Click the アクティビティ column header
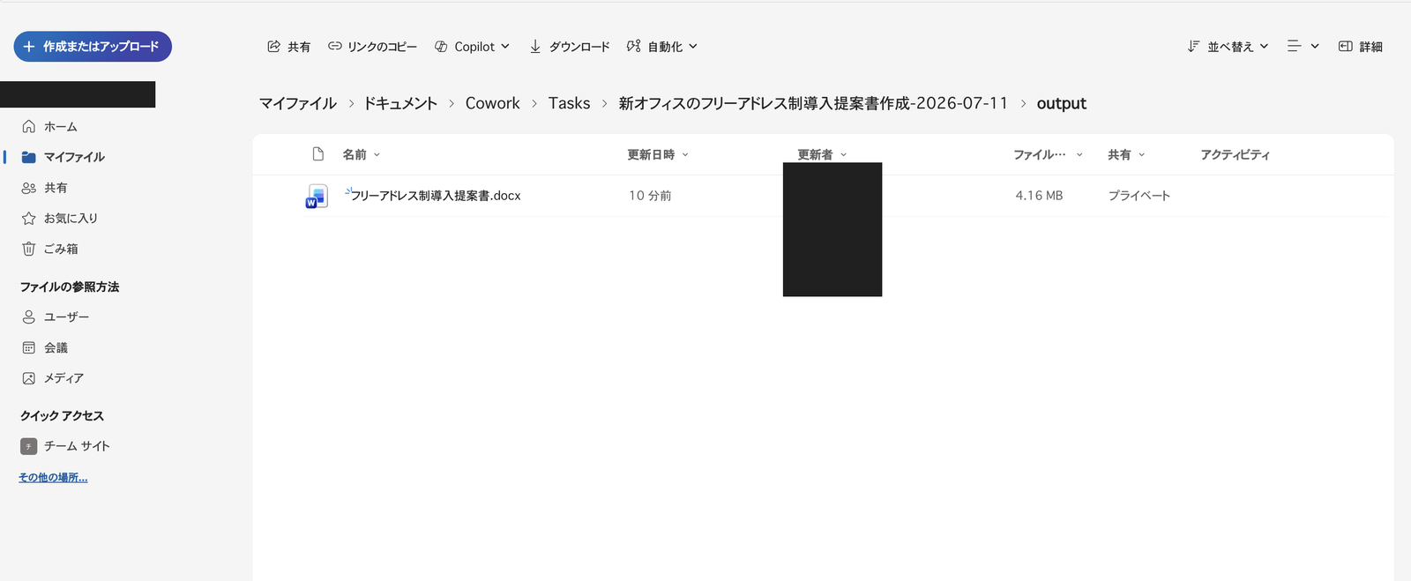Image resolution: width=1411 pixels, height=581 pixels. (1235, 154)
